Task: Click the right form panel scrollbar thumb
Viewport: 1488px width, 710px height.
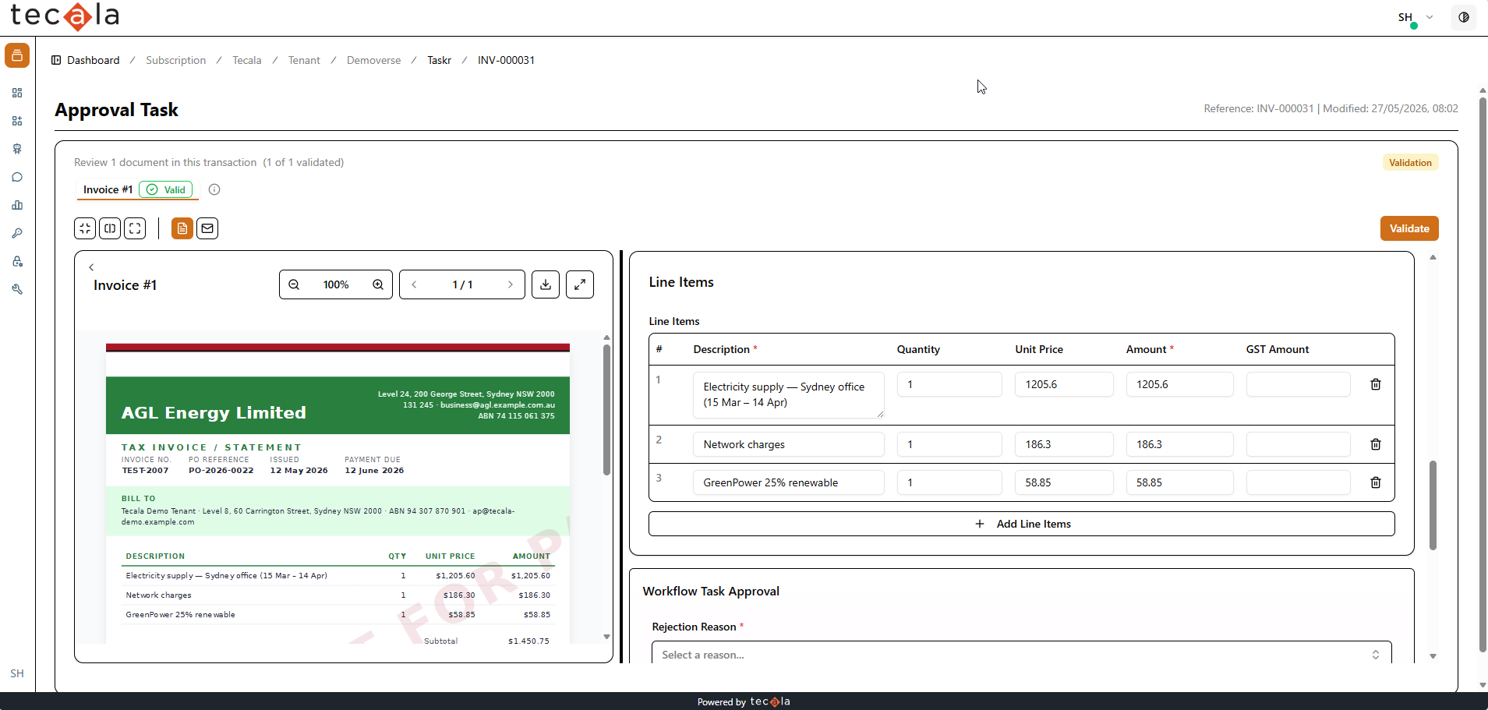Action: pos(1433,505)
